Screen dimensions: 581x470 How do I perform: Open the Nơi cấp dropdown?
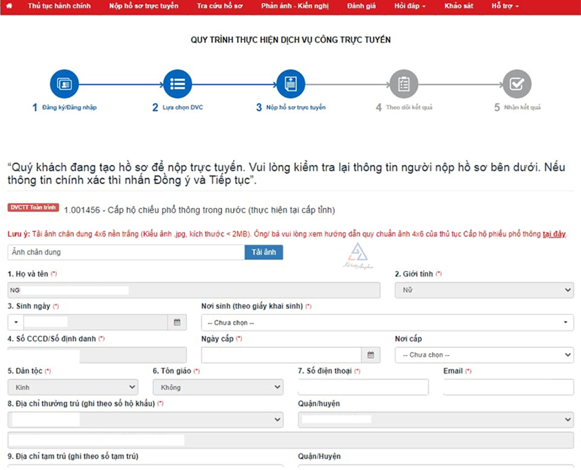[x=484, y=355]
